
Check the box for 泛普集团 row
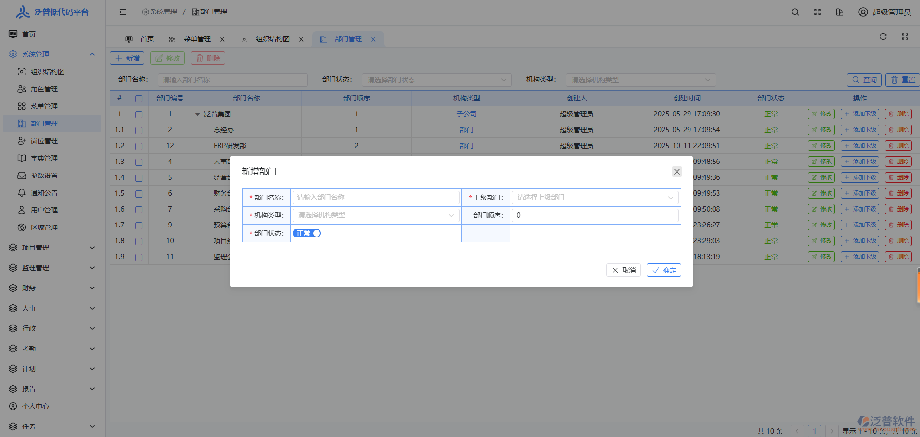coord(139,114)
